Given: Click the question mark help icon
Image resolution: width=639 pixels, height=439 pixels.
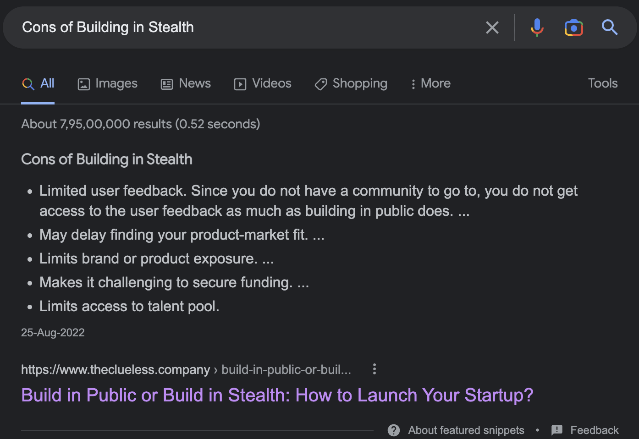Looking at the screenshot, I should pos(393,430).
